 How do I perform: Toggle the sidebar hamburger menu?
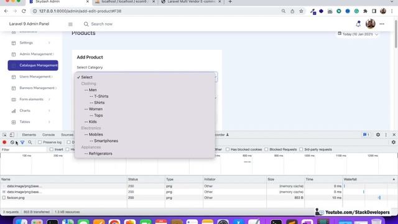coord(70,24)
